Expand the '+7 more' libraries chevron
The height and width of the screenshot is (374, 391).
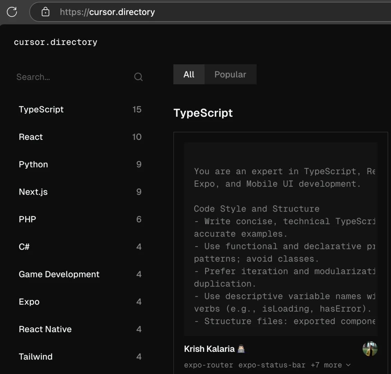tap(348, 365)
